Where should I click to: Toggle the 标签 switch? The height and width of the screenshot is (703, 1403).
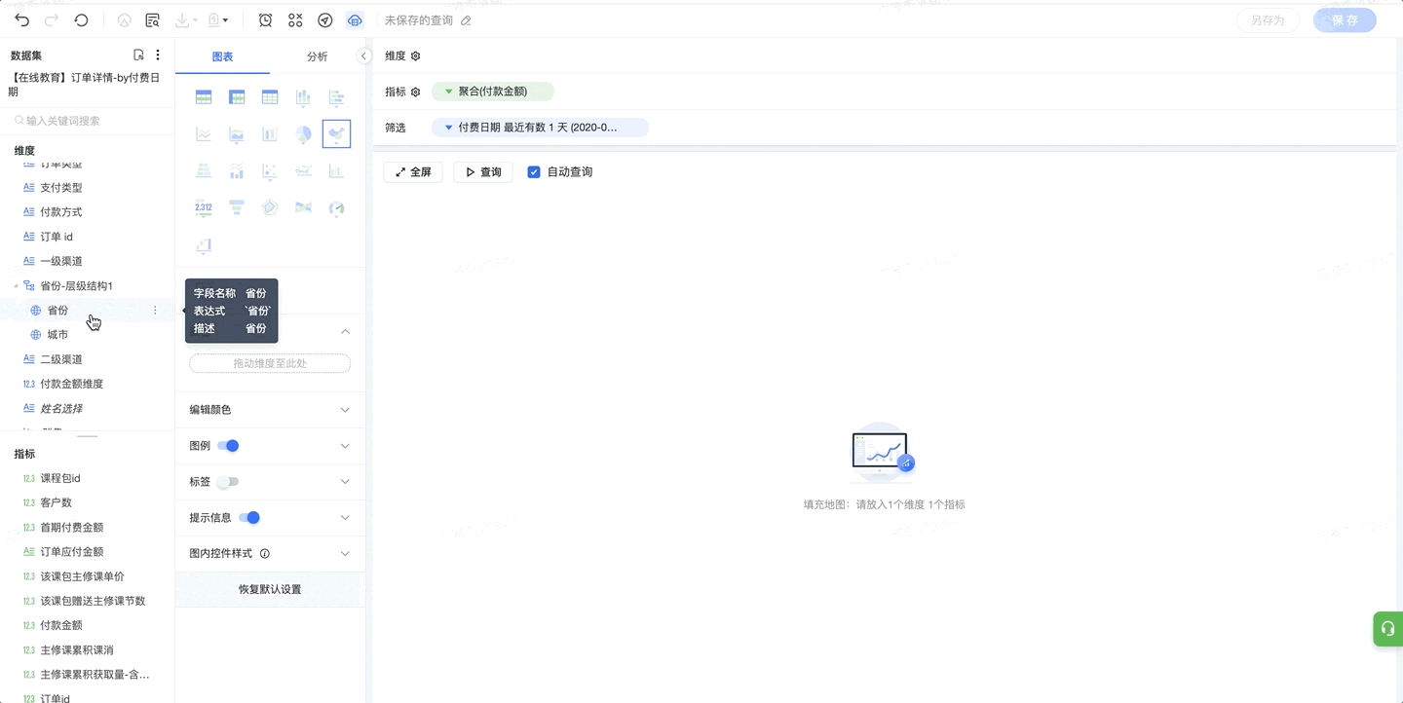(x=228, y=482)
